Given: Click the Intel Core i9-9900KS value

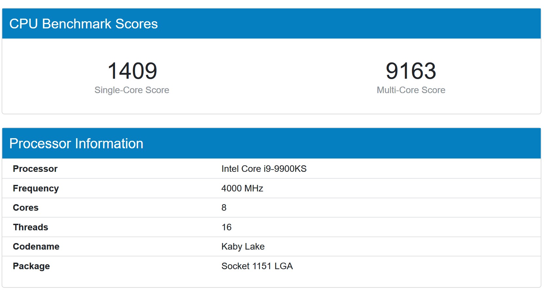Looking at the screenshot, I should [x=263, y=169].
